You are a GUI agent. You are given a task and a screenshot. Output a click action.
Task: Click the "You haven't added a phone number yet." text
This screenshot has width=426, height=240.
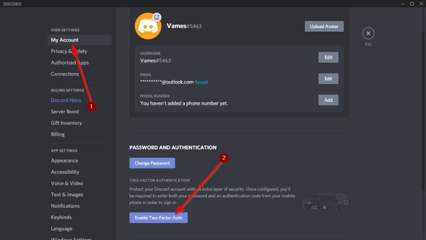point(184,104)
